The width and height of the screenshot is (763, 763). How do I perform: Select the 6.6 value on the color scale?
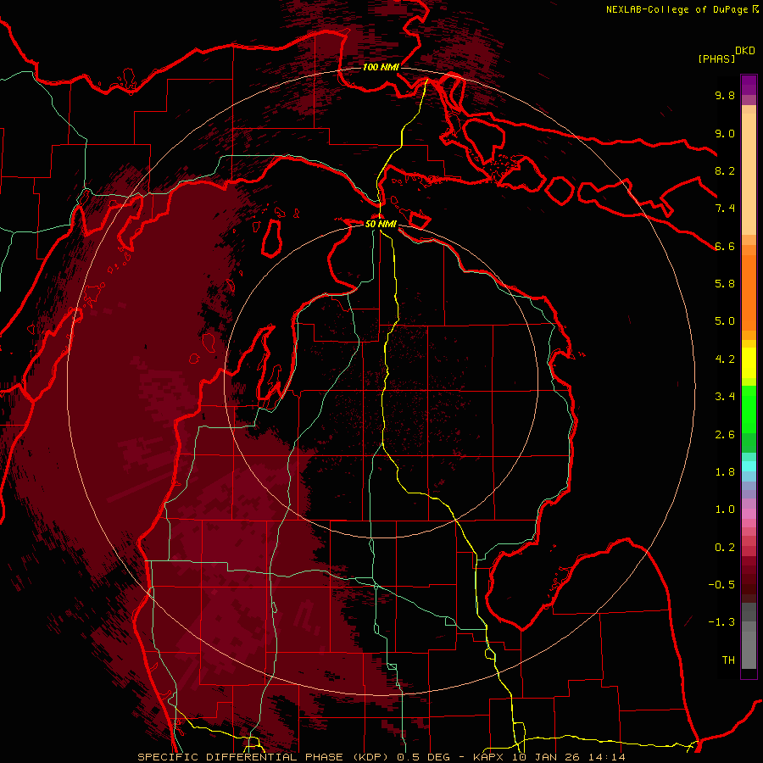(725, 246)
